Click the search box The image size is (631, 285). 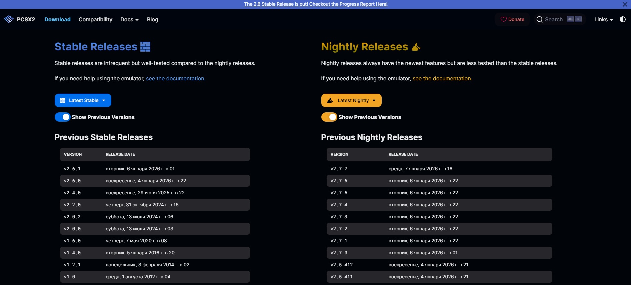(x=560, y=19)
